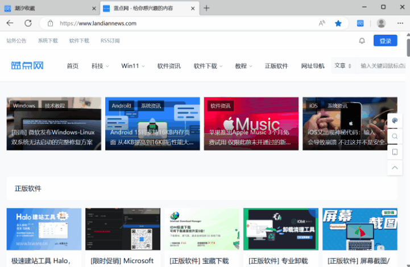Click the 蓝点网 site logo
410x267 pixels.
coord(27,65)
